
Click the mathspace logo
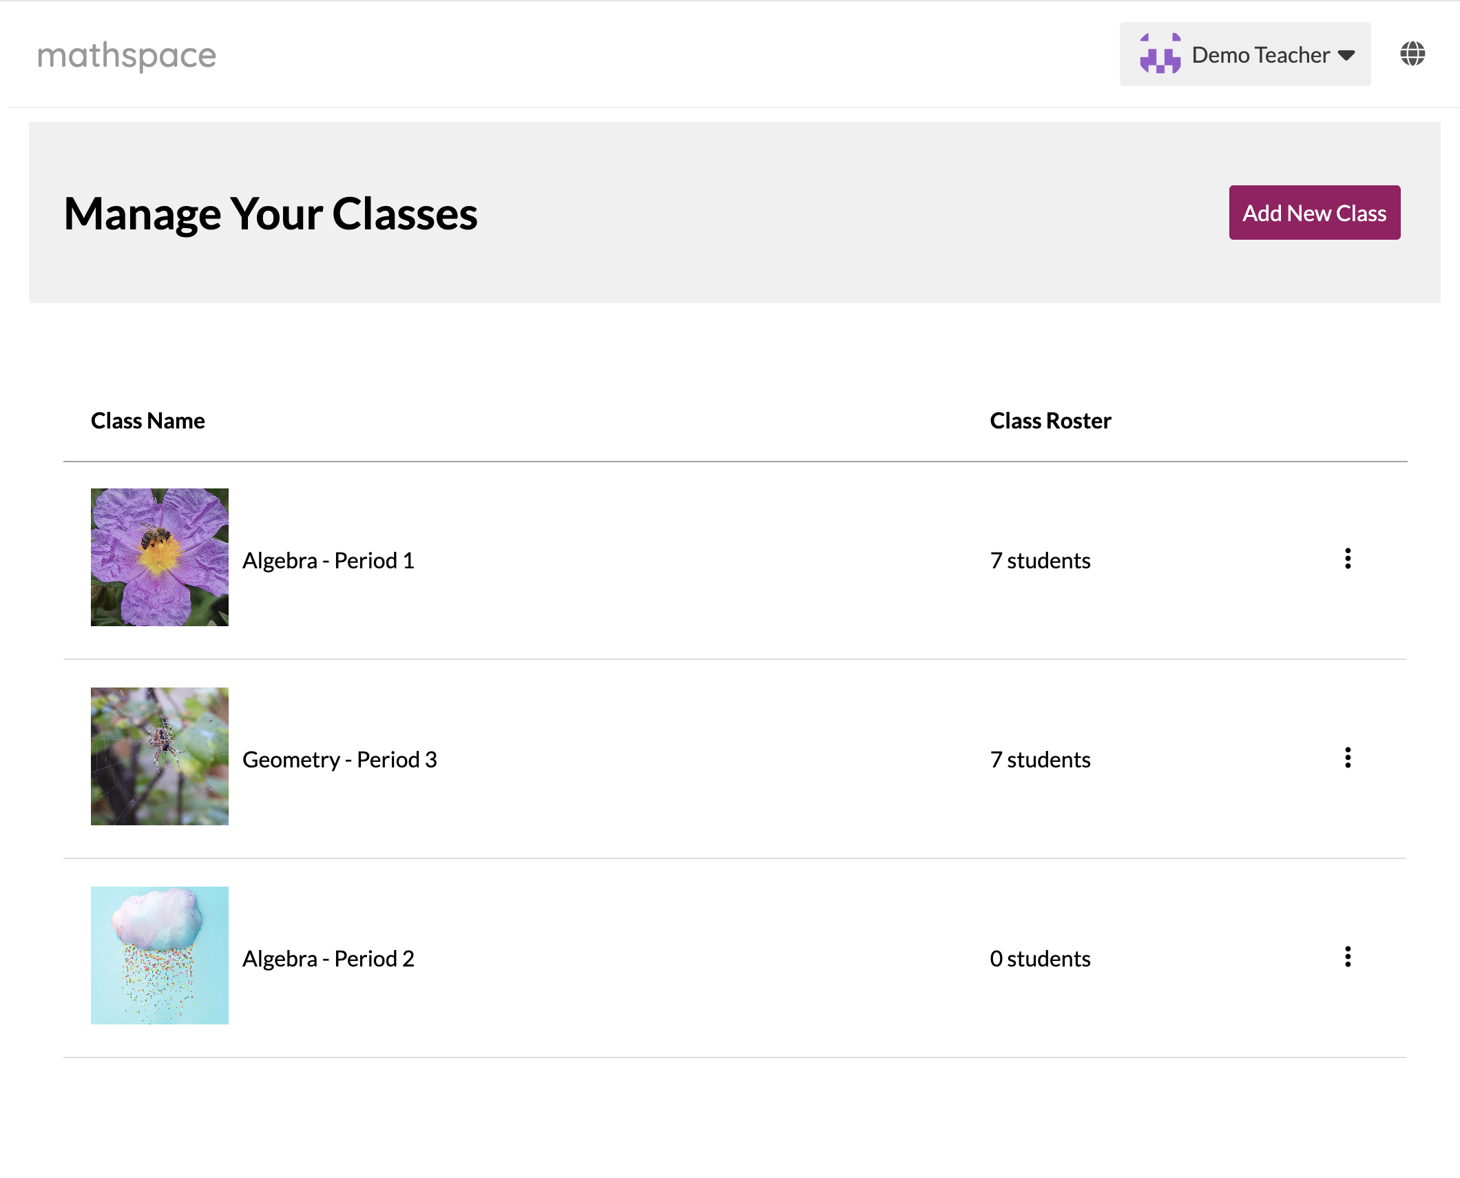tap(127, 55)
